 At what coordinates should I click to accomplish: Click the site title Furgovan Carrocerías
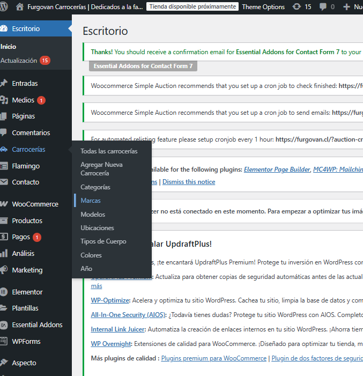coord(85,7)
